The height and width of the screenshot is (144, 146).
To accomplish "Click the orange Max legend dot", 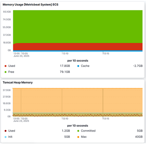I will coord(78,137).
